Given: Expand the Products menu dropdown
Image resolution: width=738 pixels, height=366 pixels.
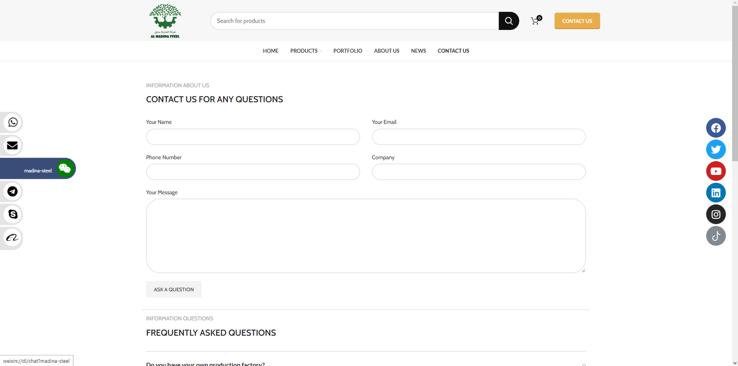Looking at the screenshot, I should click(x=305, y=51).
